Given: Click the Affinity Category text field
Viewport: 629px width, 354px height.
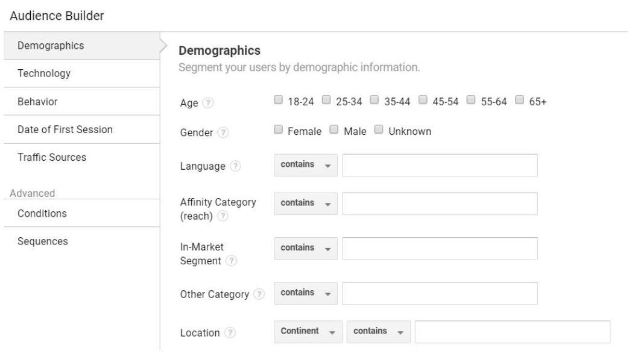Looking at the screenshot, I should click(440, 203).
